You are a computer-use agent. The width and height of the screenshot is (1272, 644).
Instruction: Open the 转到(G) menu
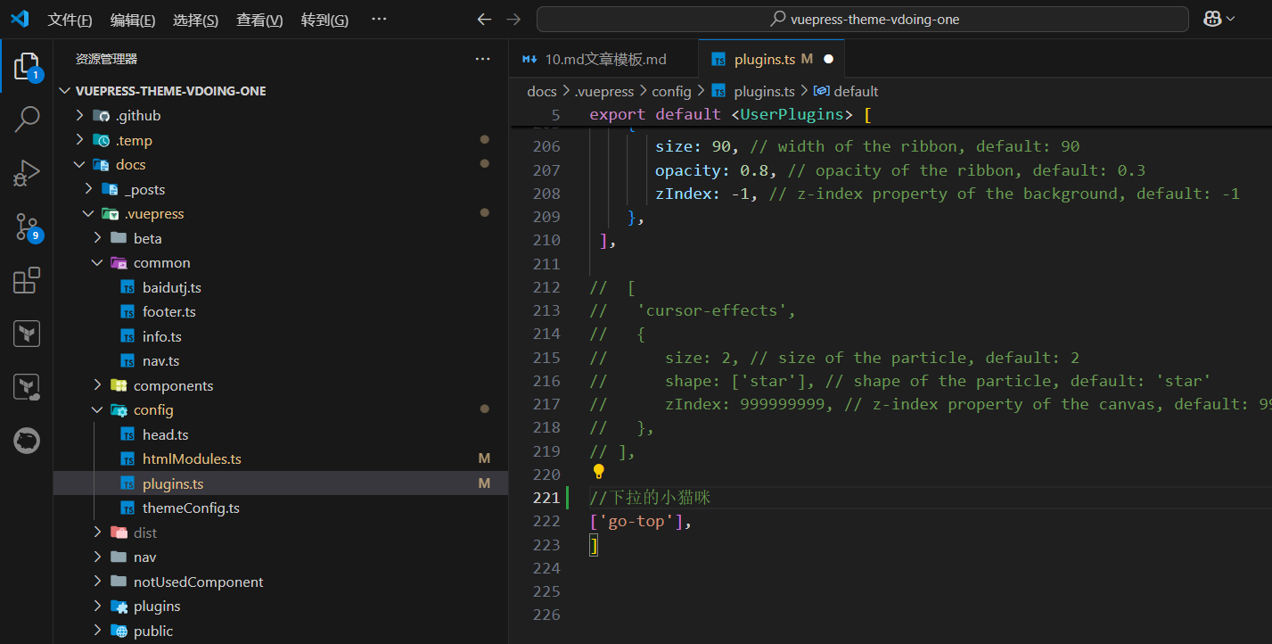pos(324,20)
